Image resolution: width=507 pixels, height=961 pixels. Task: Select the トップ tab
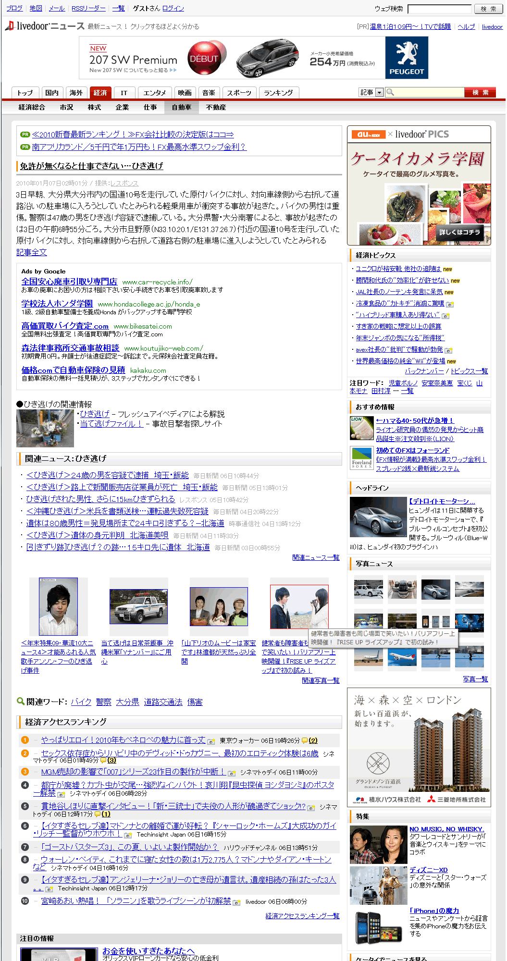click(25, 93)
